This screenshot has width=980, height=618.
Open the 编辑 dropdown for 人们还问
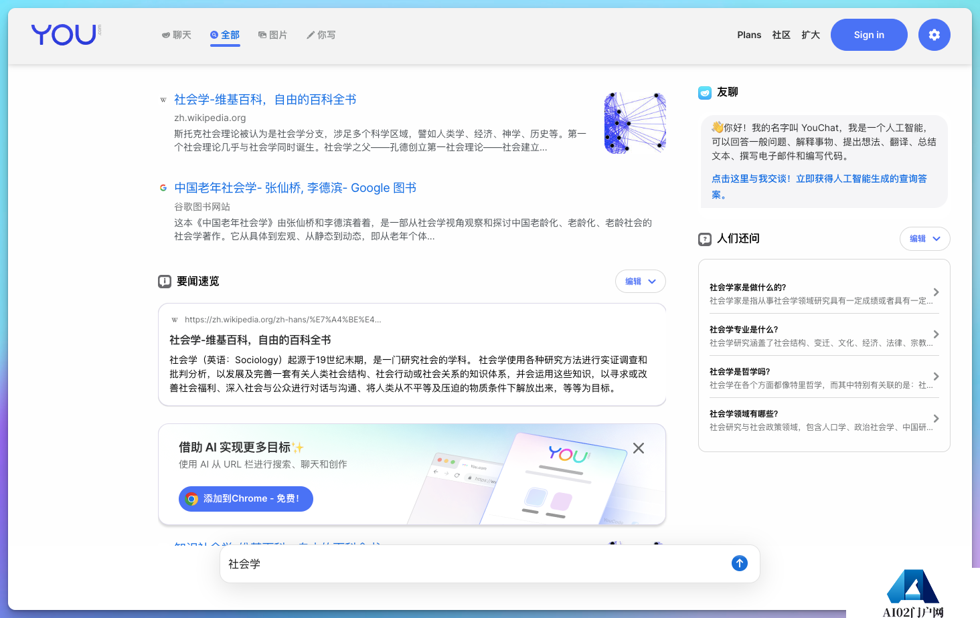coord(925,239)
